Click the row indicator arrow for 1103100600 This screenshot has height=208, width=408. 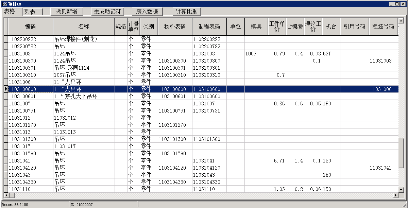pos(6,89)
